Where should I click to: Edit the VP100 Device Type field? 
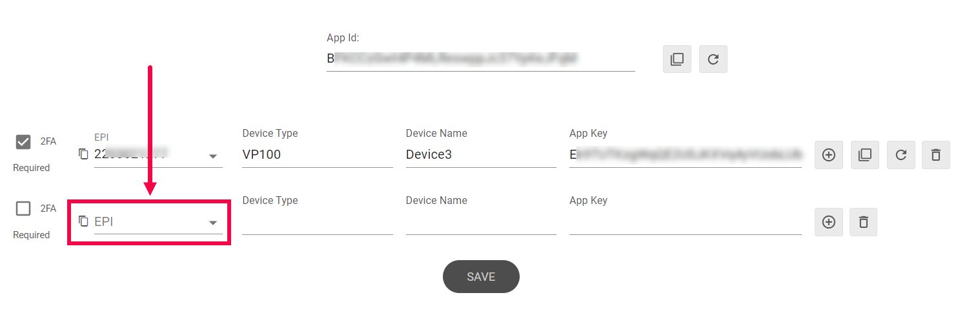tap(317, 155)
